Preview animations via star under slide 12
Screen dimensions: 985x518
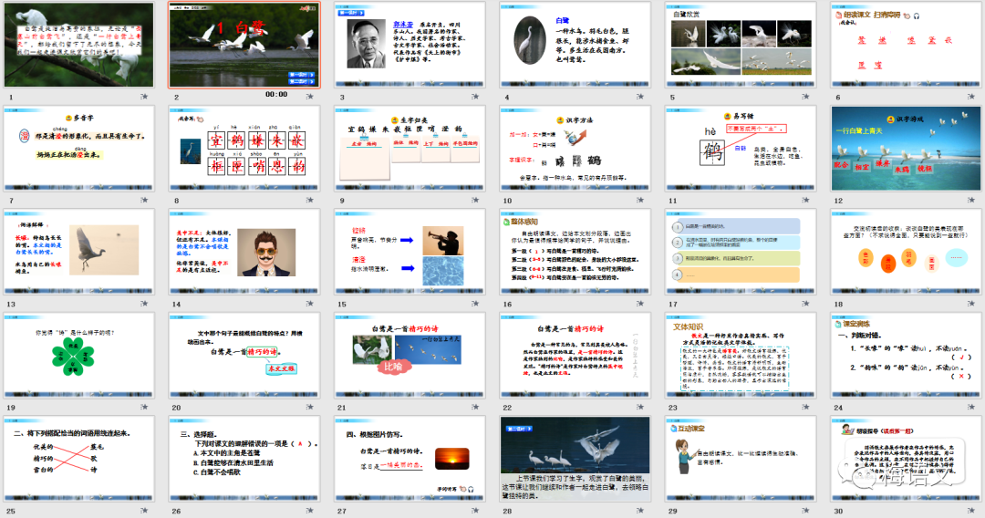pos(971,200)
